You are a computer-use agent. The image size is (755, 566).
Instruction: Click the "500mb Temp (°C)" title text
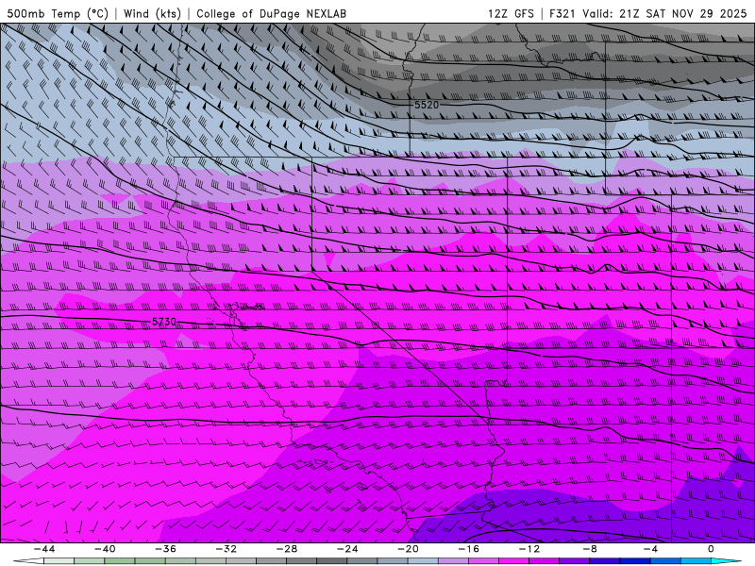click(x=58, y=13)
